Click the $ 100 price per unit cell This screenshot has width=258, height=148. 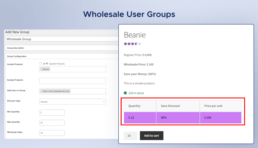[x=221, y=118]
